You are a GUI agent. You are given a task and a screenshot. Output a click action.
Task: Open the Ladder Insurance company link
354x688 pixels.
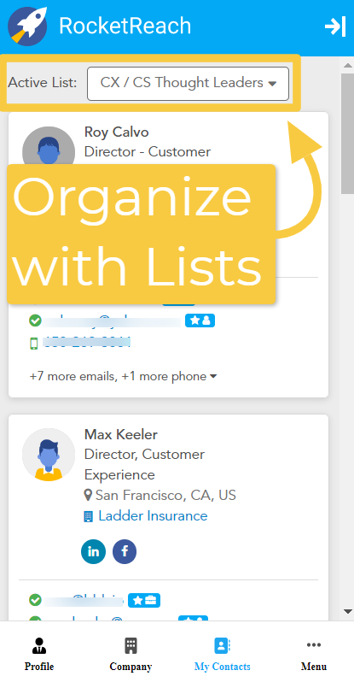tap(153, 516)
